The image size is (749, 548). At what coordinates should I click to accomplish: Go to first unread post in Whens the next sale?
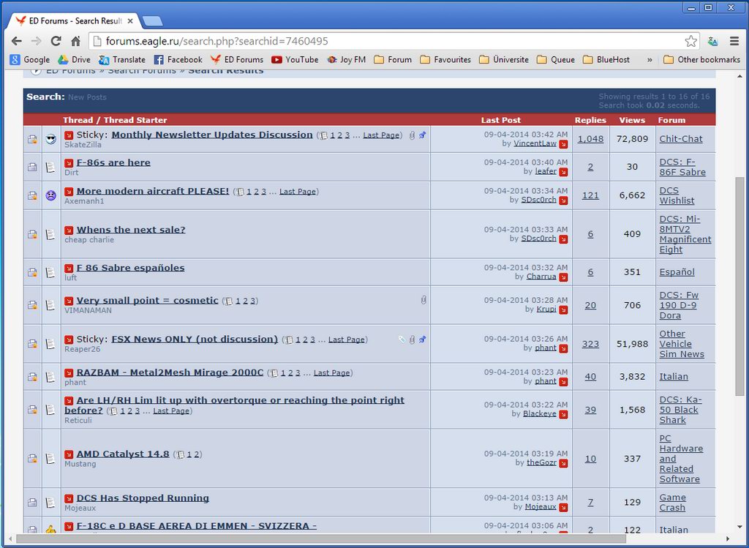click(x=69, y=230)
